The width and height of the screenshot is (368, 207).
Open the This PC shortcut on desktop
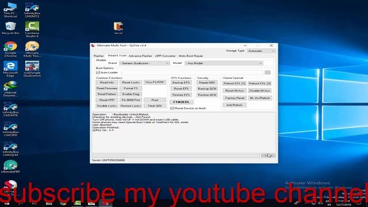[10, 10]
